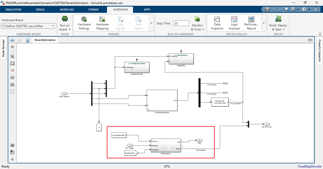Open the Hardware Board dropdown list
This screenshot has height=169, width=323.
[29, 26]
